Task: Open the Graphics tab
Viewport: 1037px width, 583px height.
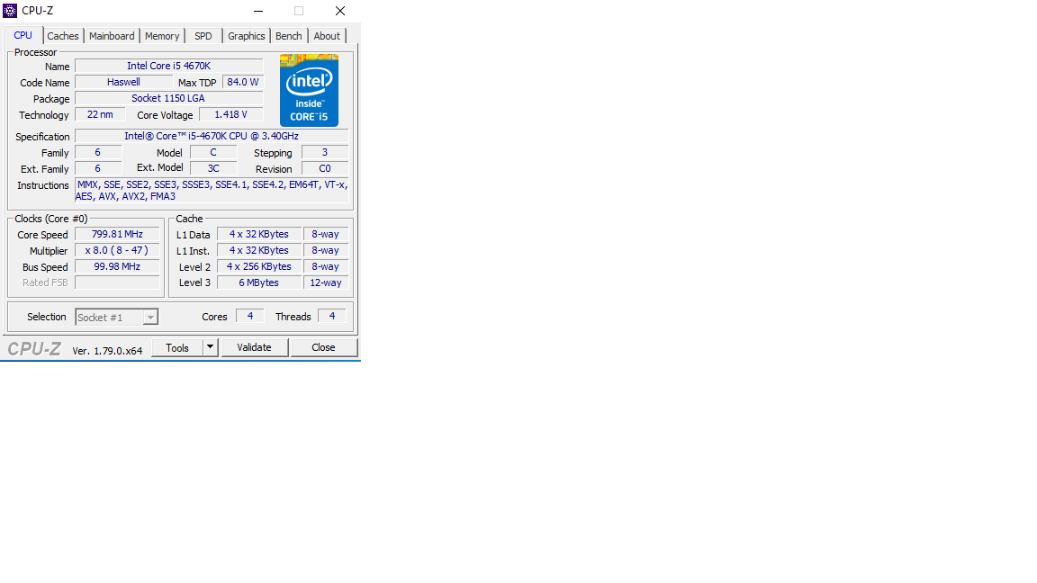Action: coord(246,36)
